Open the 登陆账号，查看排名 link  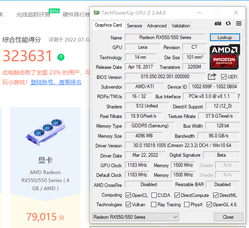pos(56,82)
